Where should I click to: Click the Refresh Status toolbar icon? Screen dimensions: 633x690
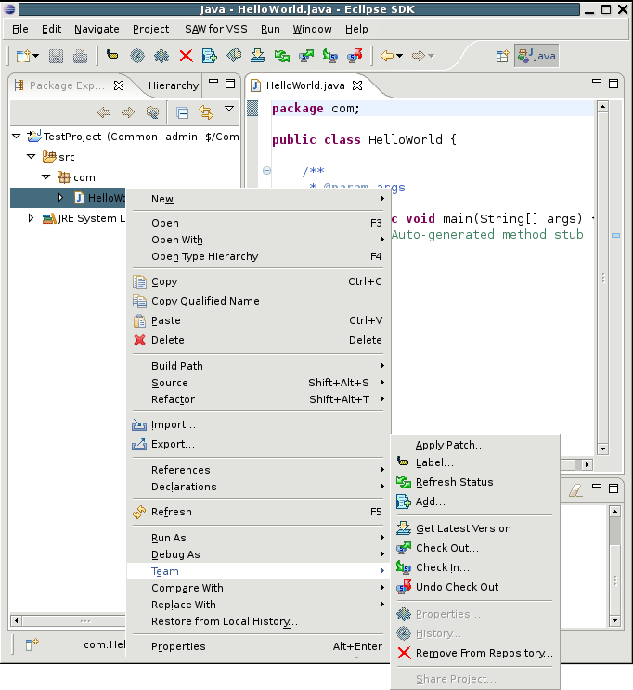click(x=282, y=56)
